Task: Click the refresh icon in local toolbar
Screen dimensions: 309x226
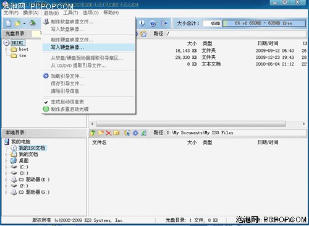Action: point(143,133)
